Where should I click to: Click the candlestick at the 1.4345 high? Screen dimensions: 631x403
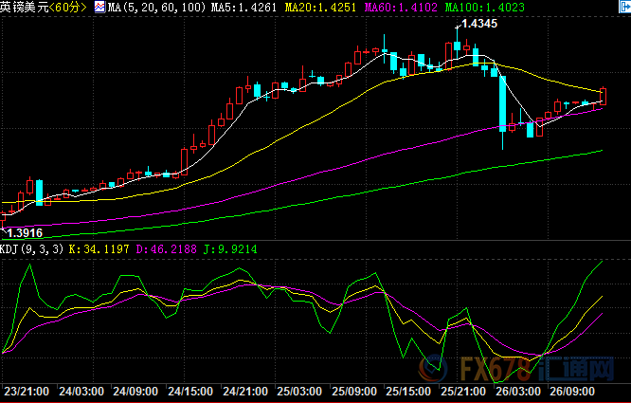point(458,46)
